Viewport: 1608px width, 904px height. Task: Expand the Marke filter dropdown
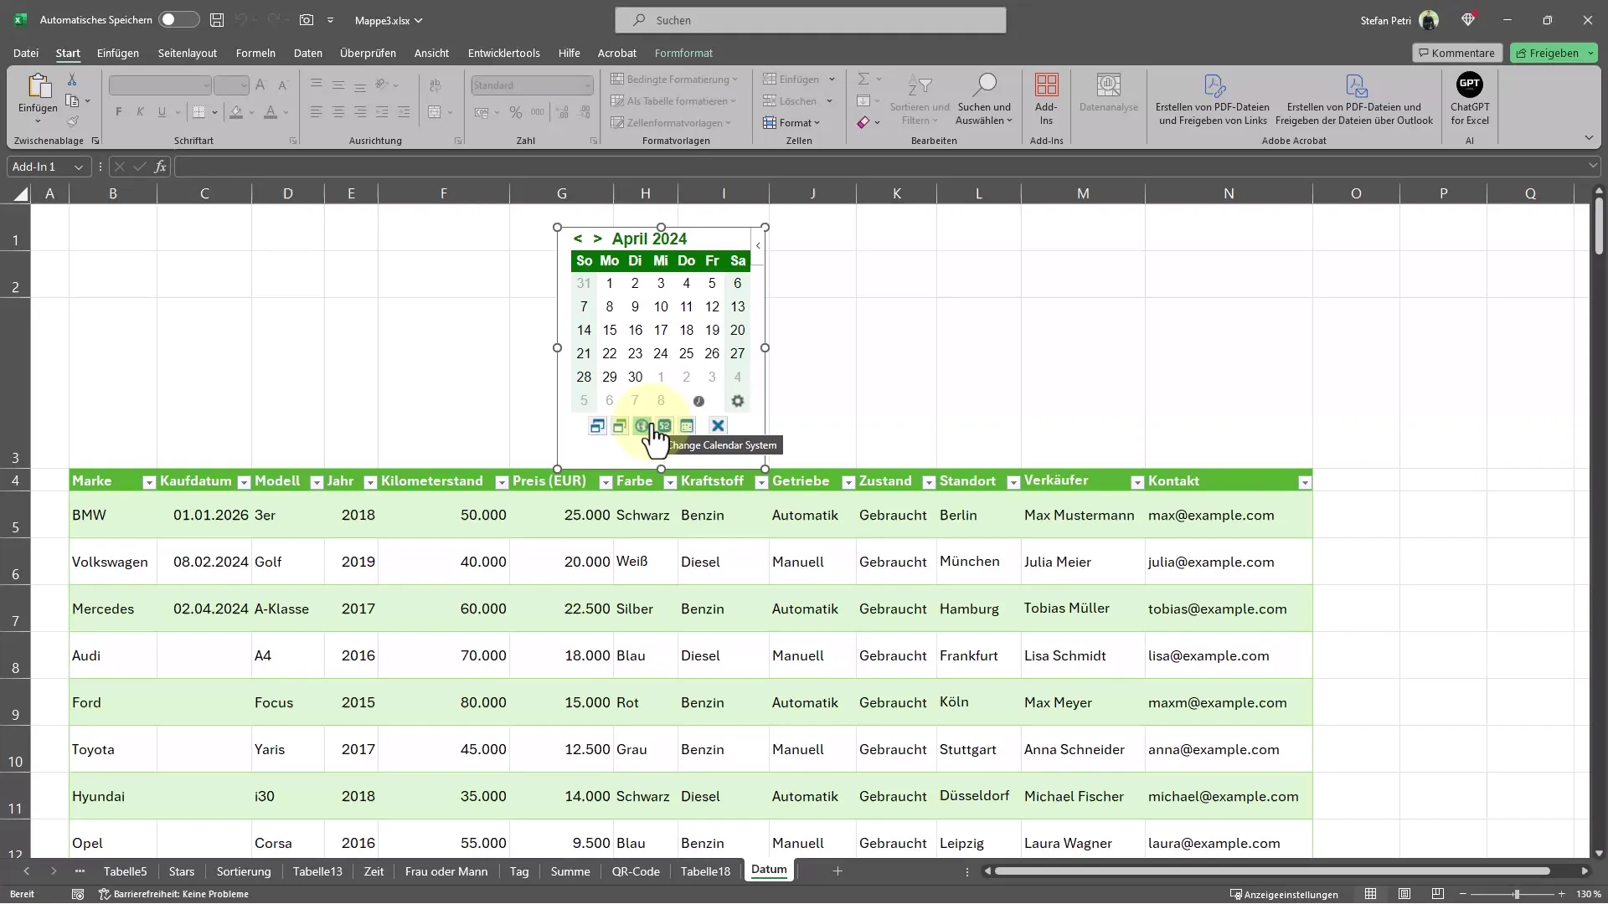point(148,481)
